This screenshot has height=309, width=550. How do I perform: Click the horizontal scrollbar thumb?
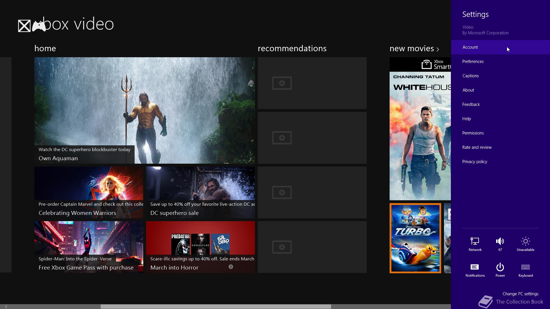tap(216, 306)
